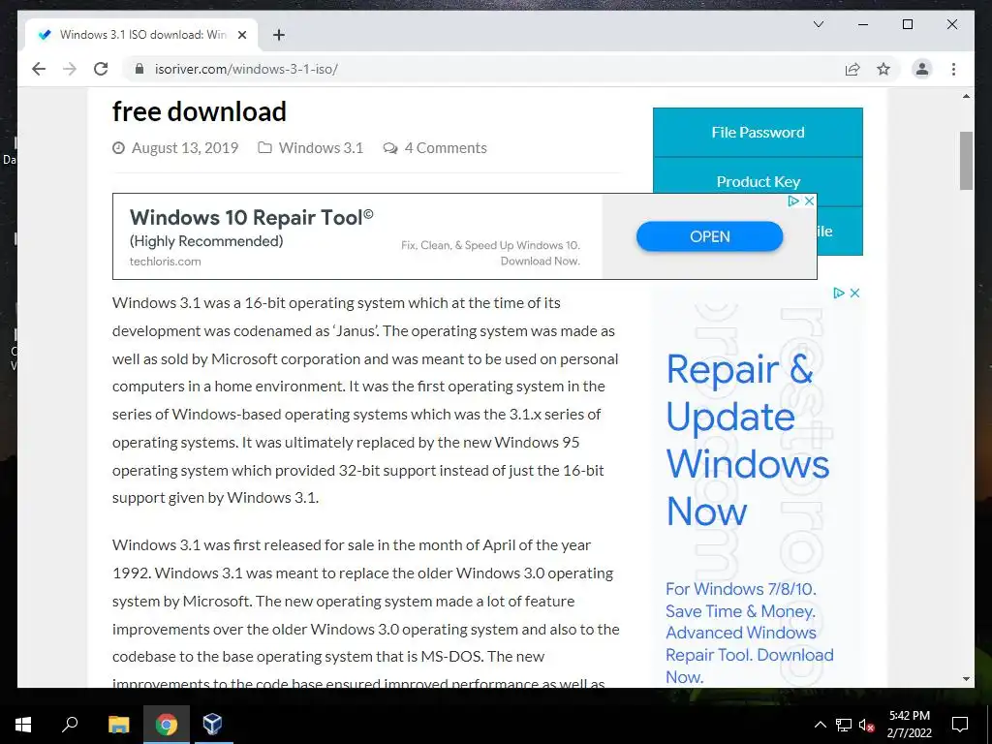The height and width of the screenshot is (744, 992).
Task: Open AdChoices icon on banner ad
Action: pyautogui.click(x=793, y=201)
